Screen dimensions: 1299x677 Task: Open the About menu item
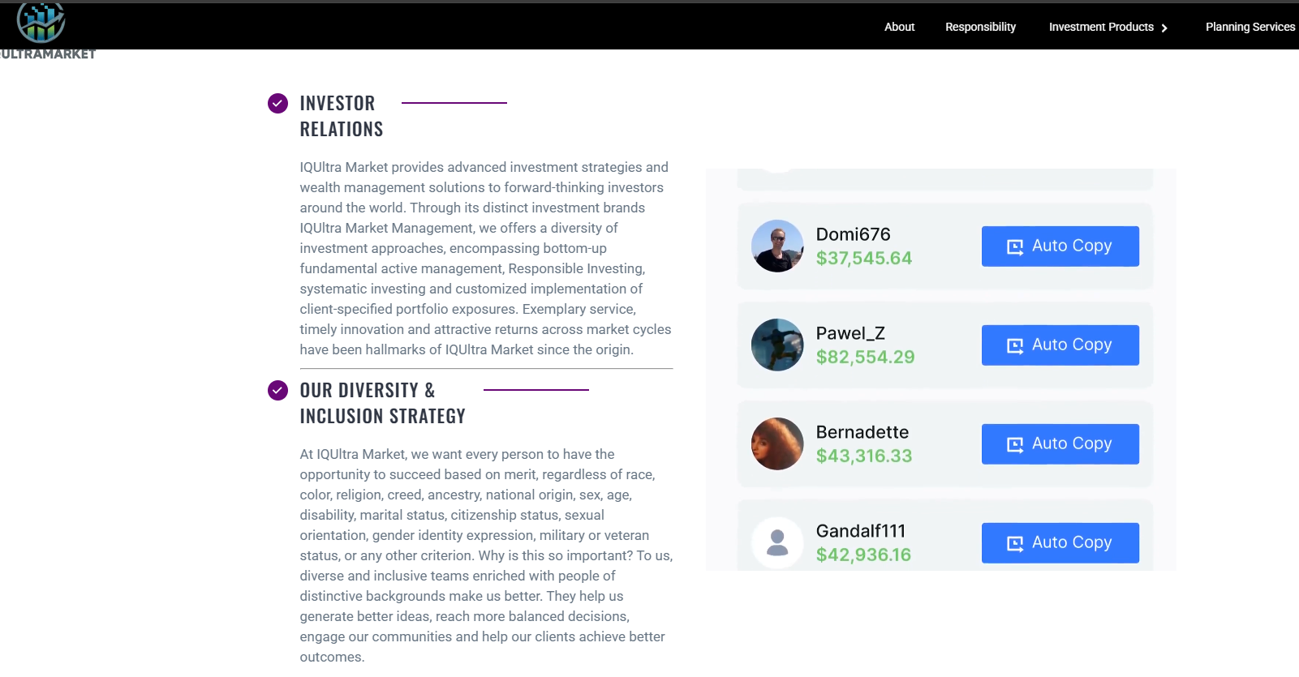(x=899, y=27)
